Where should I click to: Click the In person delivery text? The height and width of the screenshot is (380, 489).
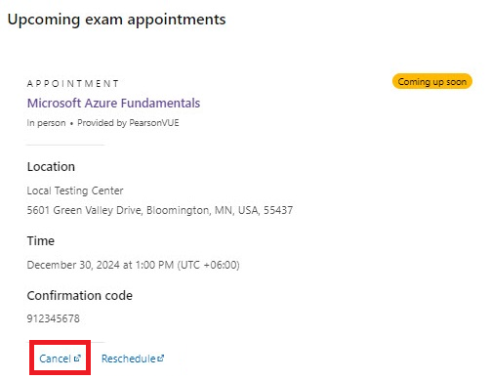pyautogui.click(x=46, y=123)
